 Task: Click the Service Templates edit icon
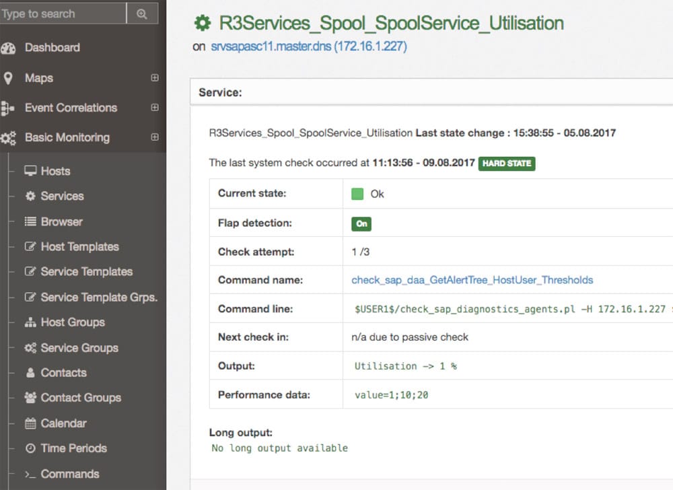pyautogui.click(x=30, y=271)
